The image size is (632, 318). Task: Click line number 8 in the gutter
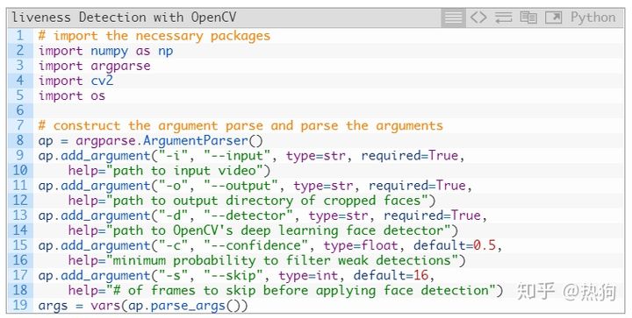pyautogui.click(x=20, y=141)
